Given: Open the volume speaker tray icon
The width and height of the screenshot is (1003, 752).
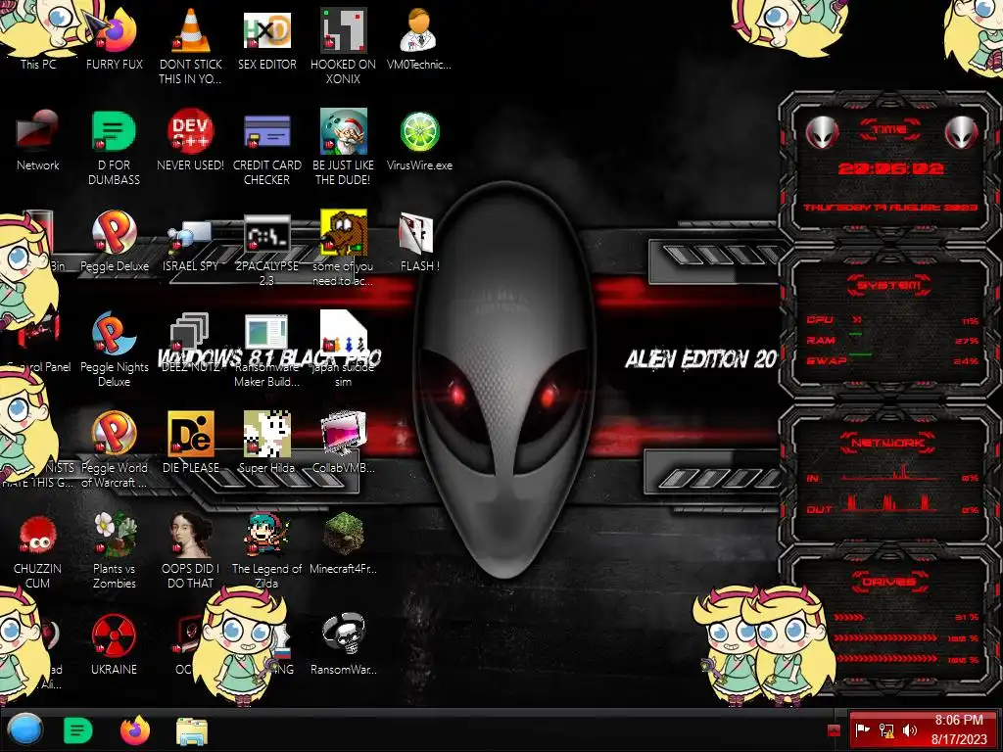Looking at the screenshot, I should tap(910, 730).
